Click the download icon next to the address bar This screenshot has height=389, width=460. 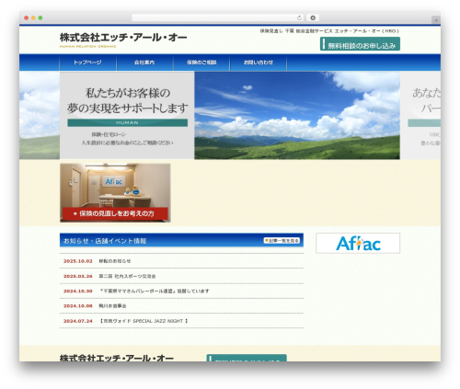coord(313,18)
